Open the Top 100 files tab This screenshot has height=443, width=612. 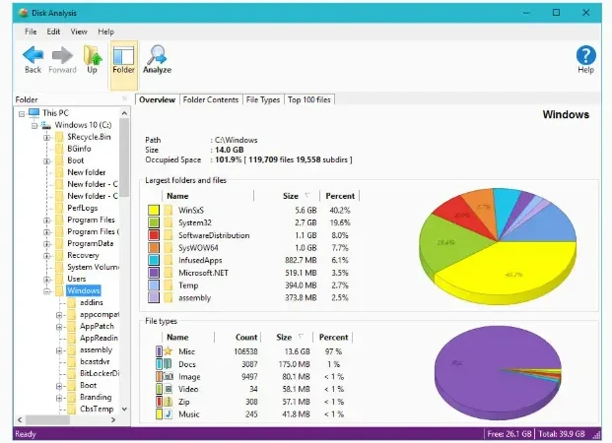309,99
